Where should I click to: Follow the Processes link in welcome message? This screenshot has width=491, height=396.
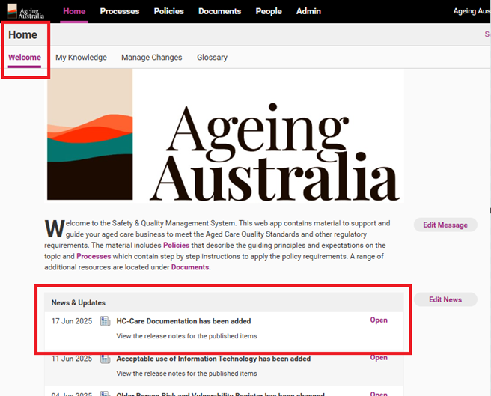[94, 256]
